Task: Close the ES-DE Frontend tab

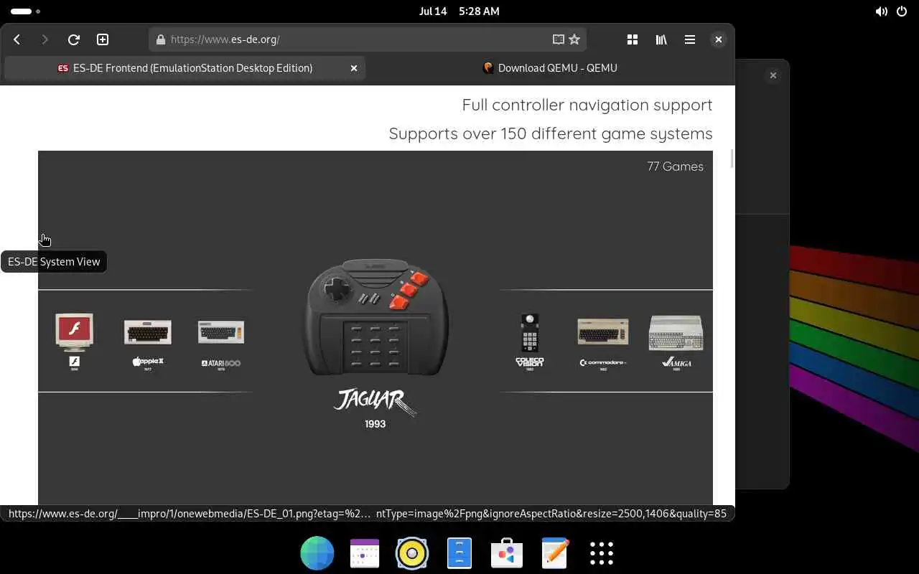Action: 354,68
